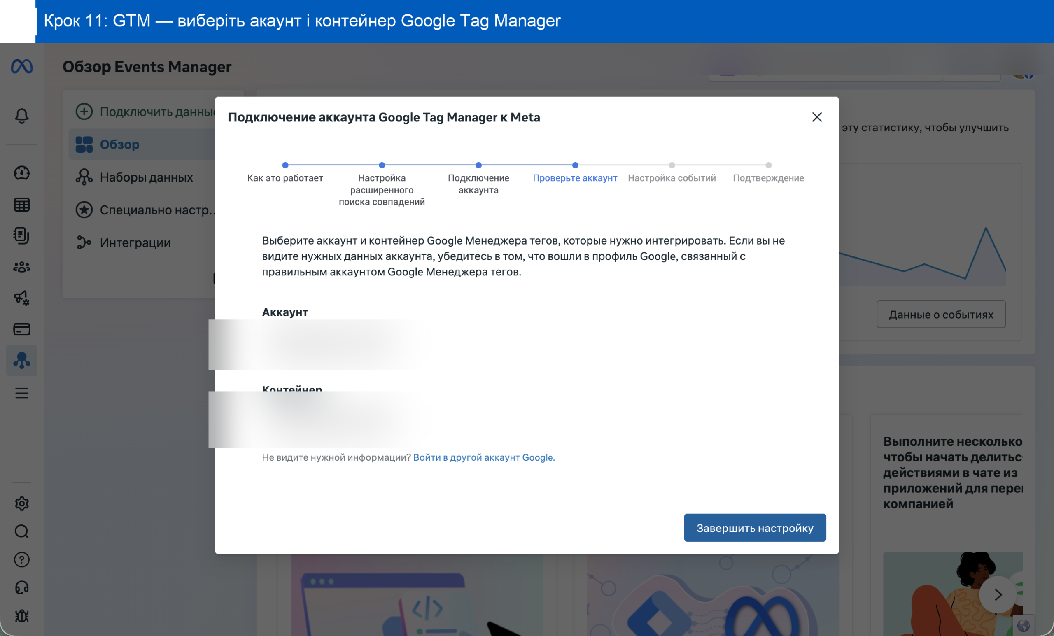Click Войти в другой аккаунт Google link
The width and height of the screenshot is (1054, 636).
point(484,457)
